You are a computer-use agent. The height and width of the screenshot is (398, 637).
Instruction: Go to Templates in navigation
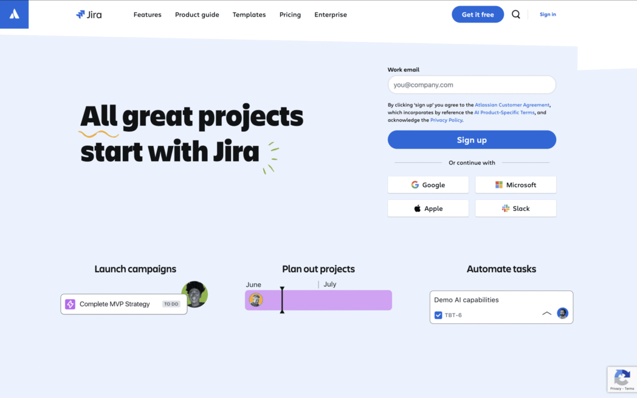[x=249, y=15]
